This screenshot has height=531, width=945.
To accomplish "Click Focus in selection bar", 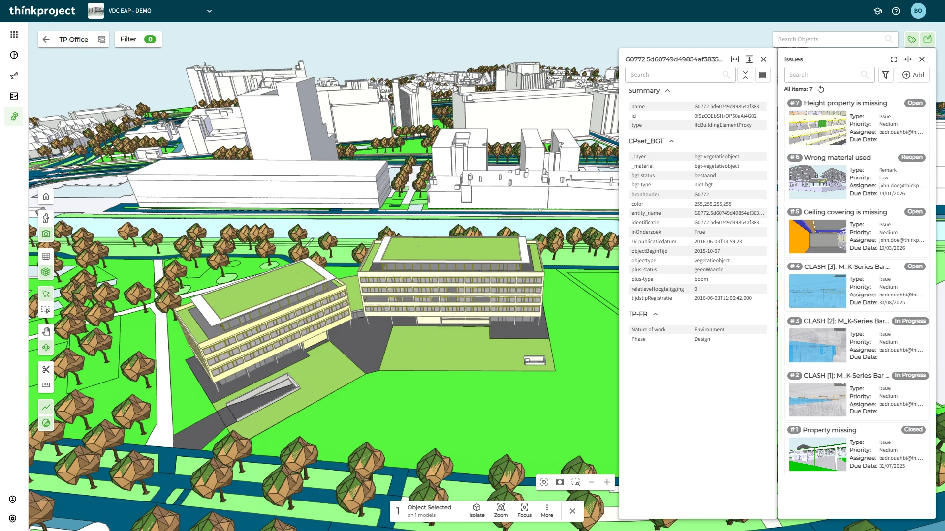I will pyautogui.click(x=524, y=510).
